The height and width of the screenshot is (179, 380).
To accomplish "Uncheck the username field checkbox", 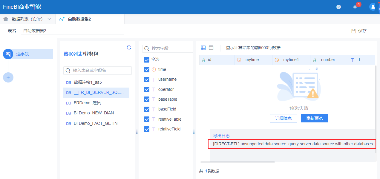I will pos(147,80).
